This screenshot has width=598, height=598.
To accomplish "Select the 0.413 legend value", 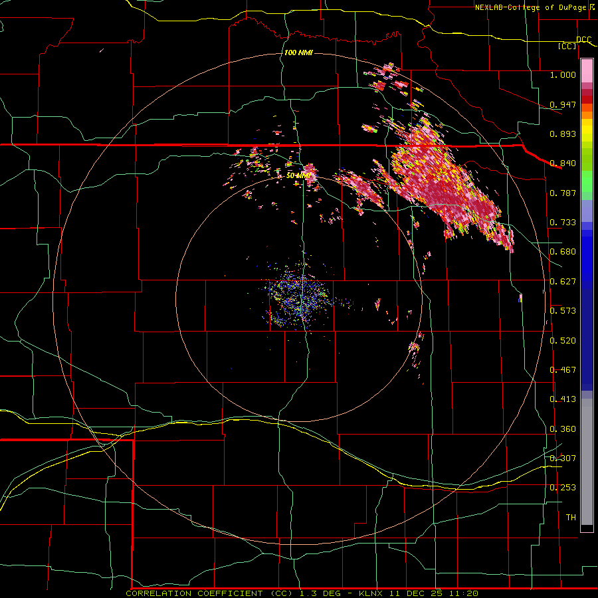I will pos(563,399).
